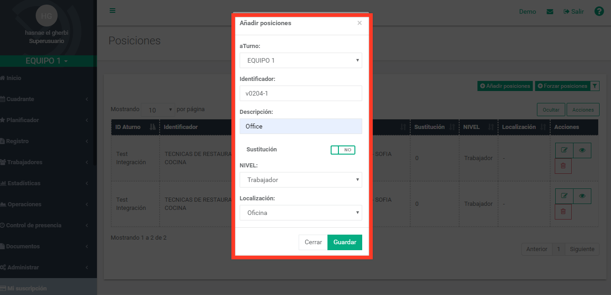The width and height of the screenshot is (611, 295).
Task: Click the filter funnel icon
Action: [595, 86]
